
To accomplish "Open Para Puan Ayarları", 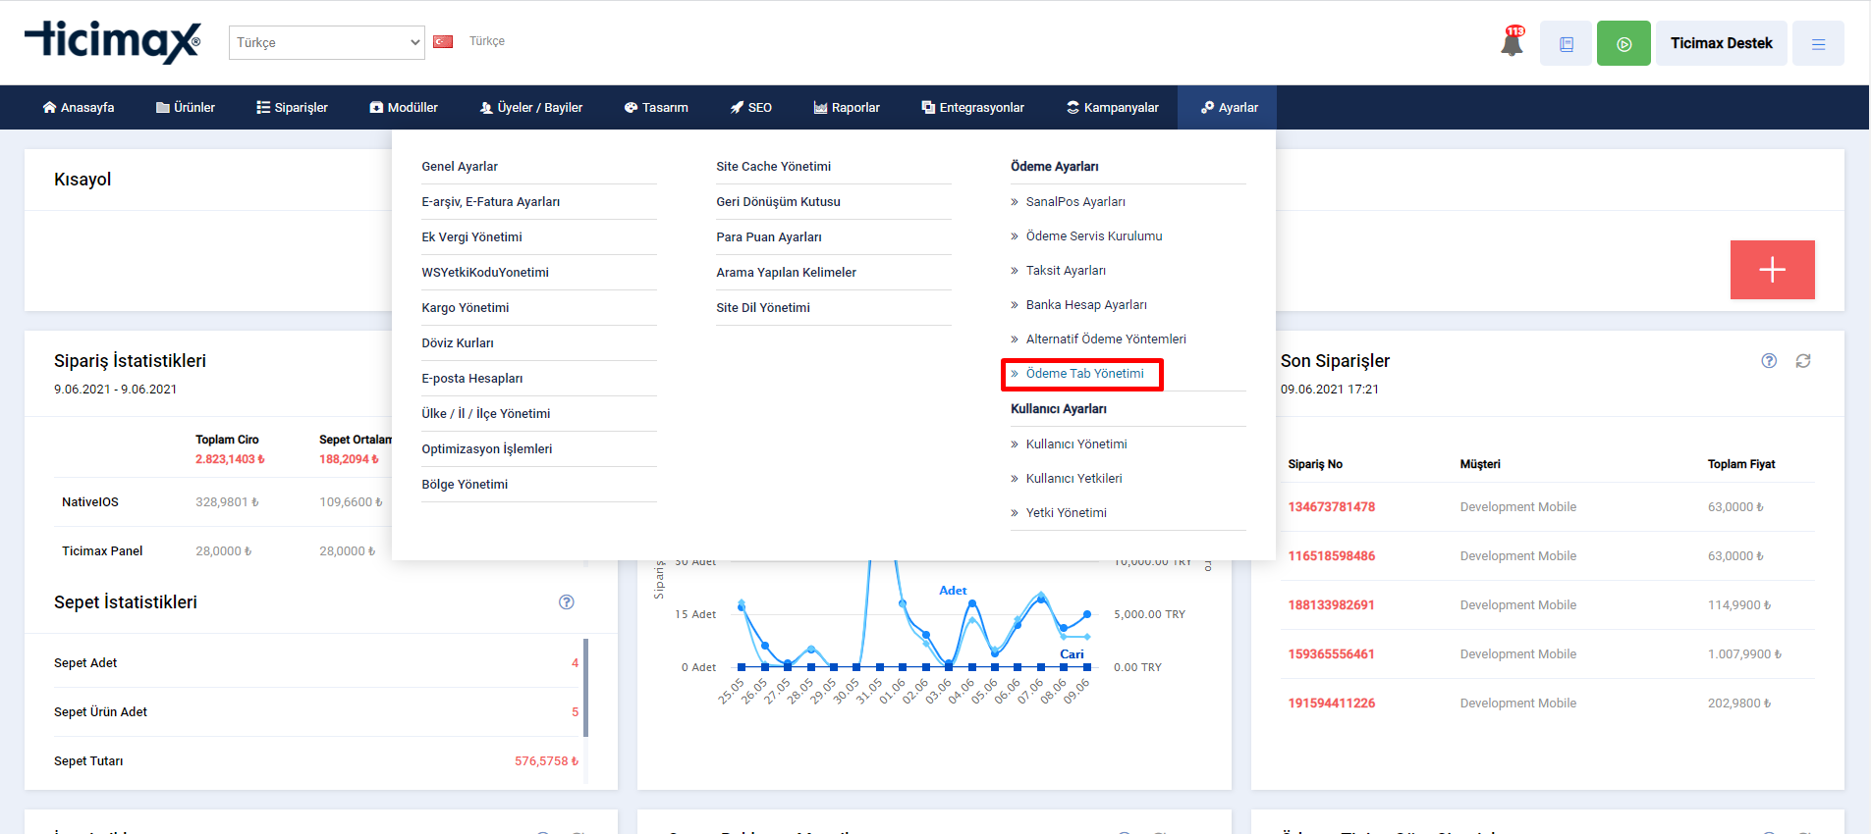I will [x=769, y=237].
